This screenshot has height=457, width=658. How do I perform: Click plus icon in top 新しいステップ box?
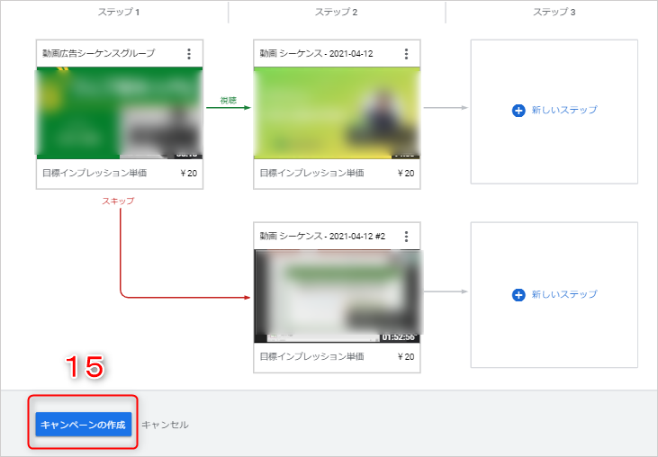[x=518, y=111]
